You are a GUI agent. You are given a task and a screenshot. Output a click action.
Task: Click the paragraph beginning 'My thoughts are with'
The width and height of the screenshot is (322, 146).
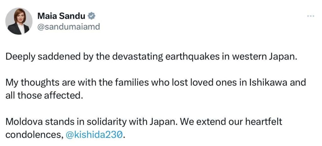pos(155,84)
